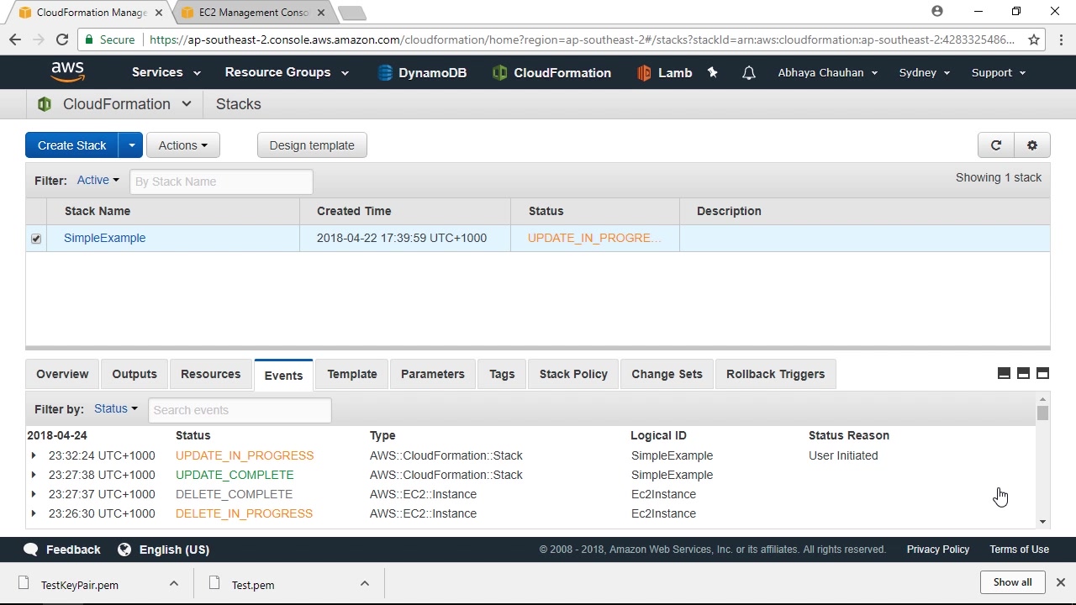This screenshot has width=1076, height=605.
Task: Open the Chrome menu
Action: tap(1061, 39)
